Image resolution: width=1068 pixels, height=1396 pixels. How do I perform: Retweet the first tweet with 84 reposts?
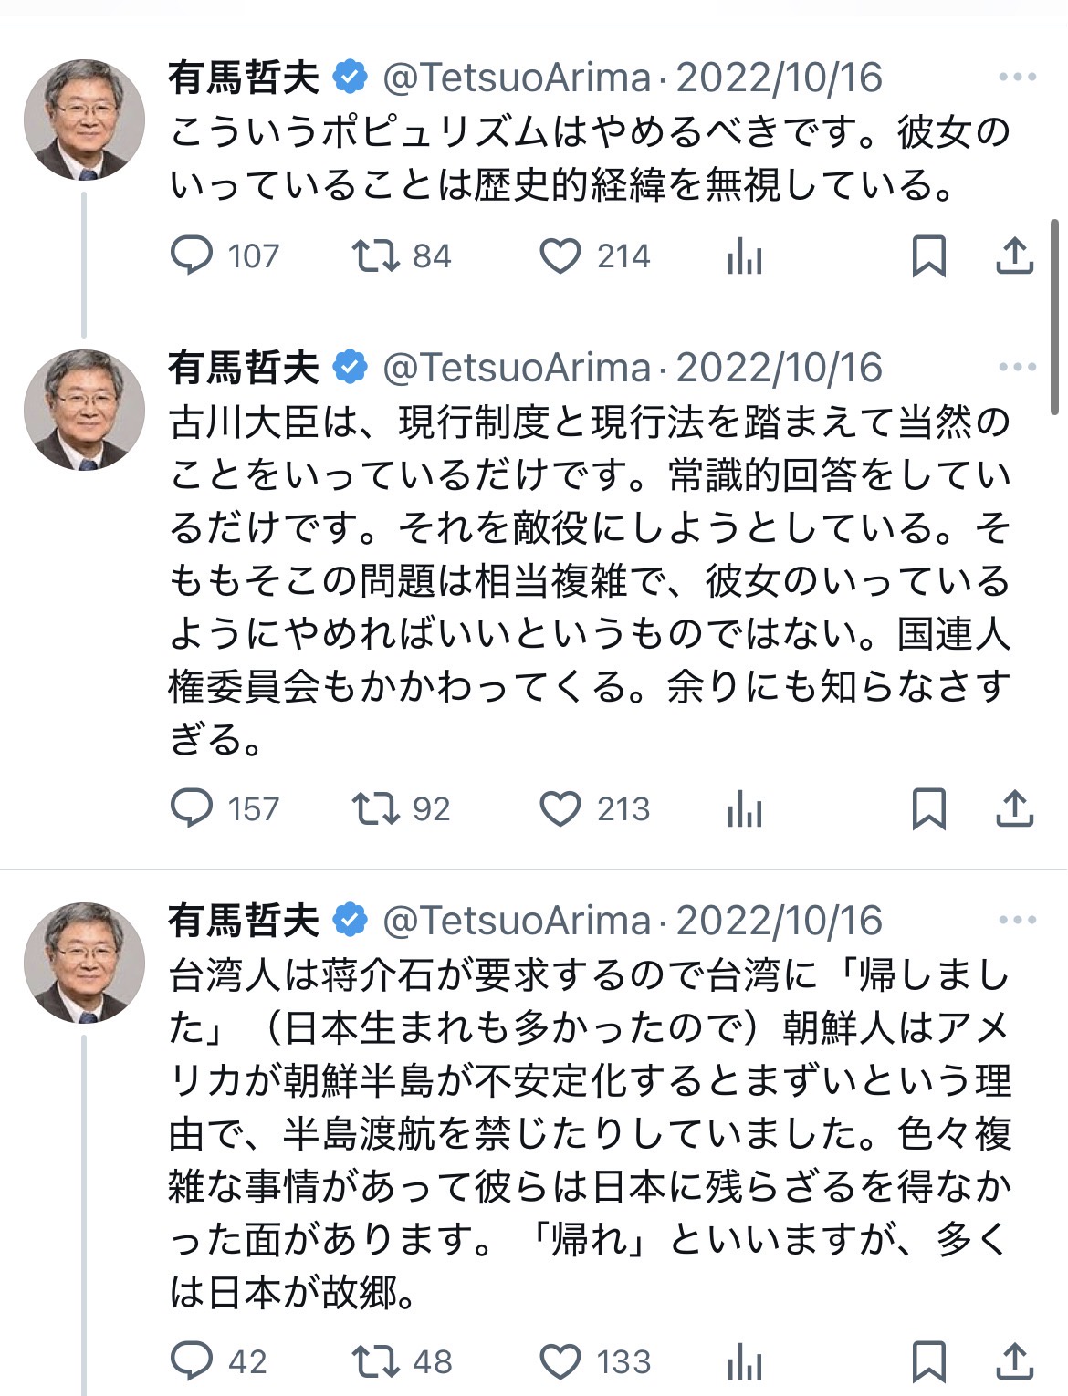(x=376, y=256)
